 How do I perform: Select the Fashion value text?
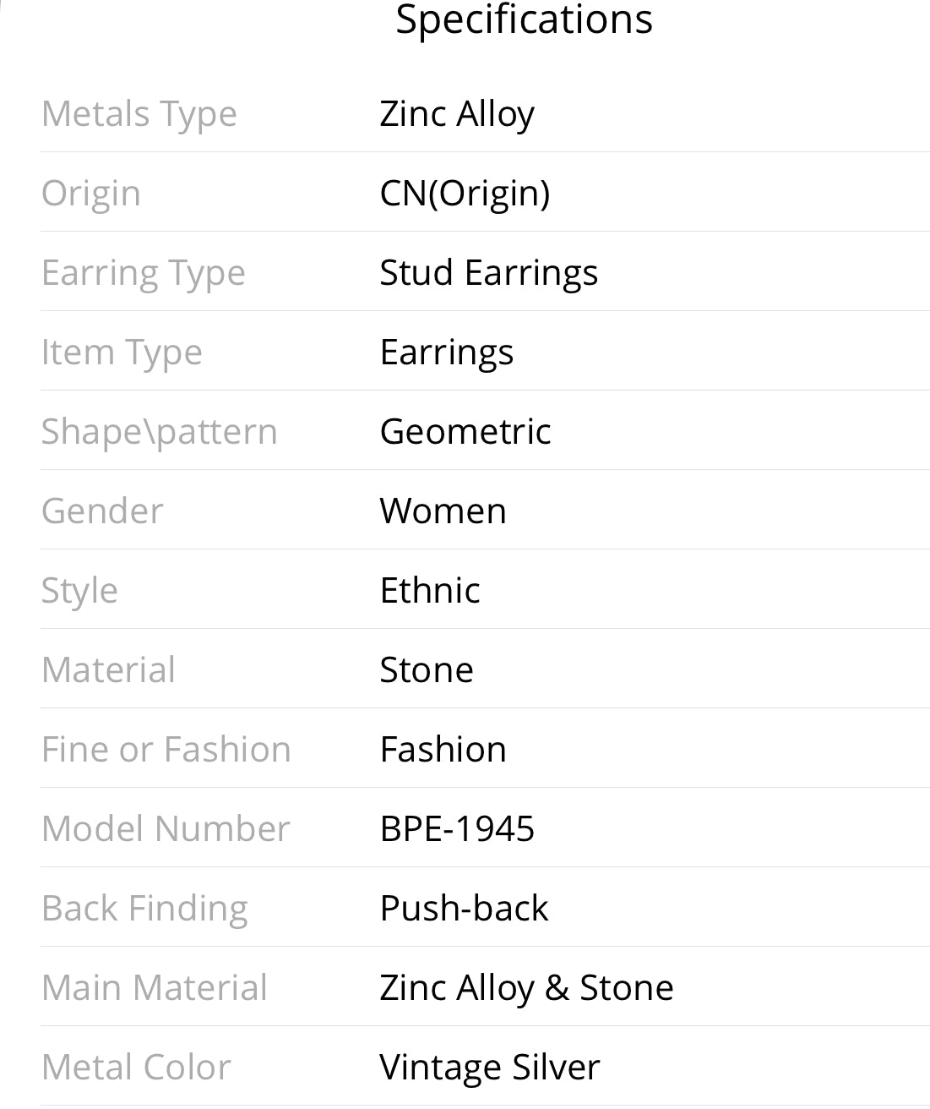[x=443, y=750]
